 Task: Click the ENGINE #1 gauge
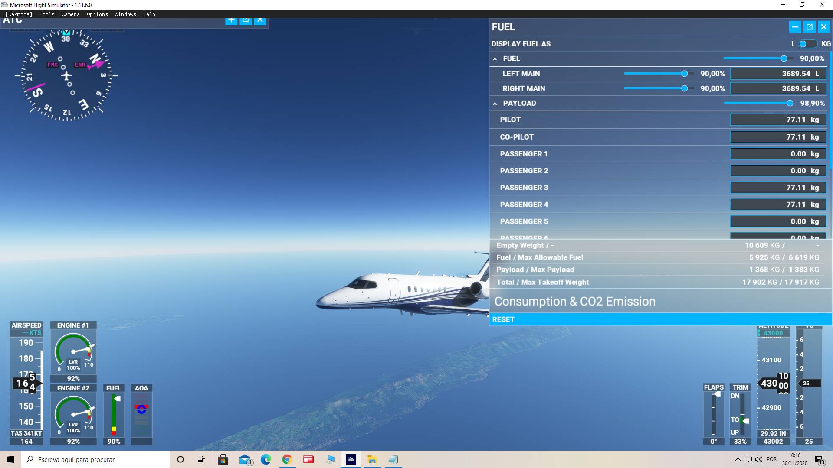coord(73,351)
